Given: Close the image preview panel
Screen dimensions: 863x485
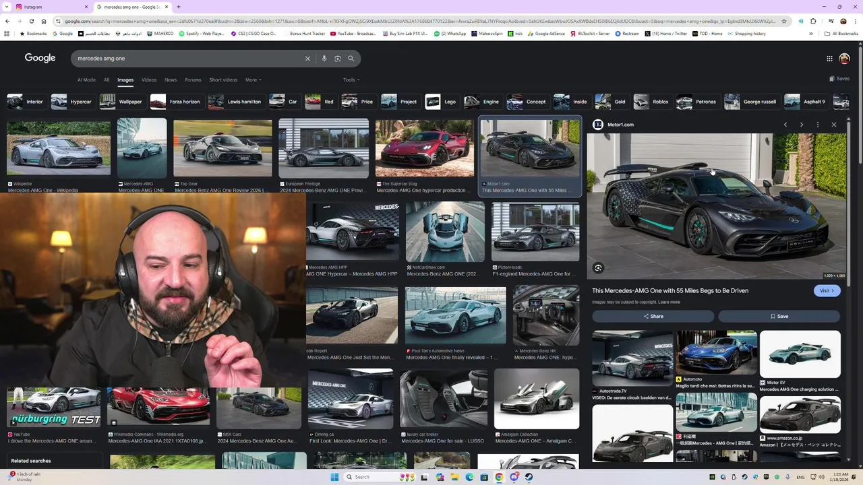Looking at the screenshot, I should 834,125.
